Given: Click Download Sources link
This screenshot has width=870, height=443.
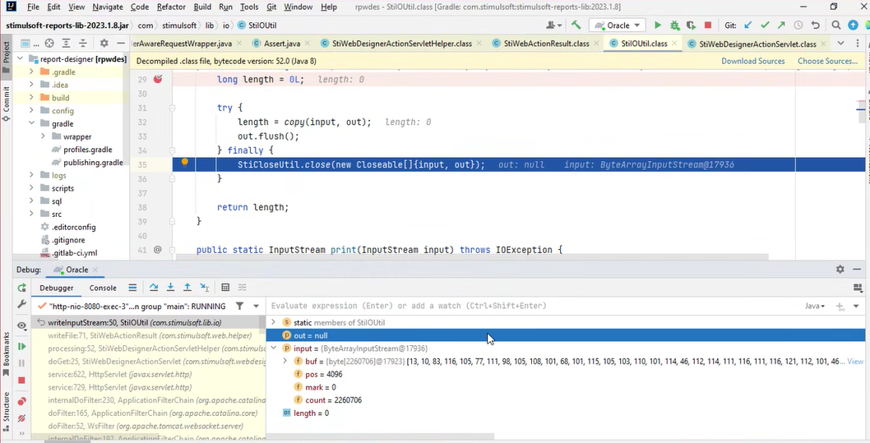Looking at the screenshot, I should click(753, 61).
